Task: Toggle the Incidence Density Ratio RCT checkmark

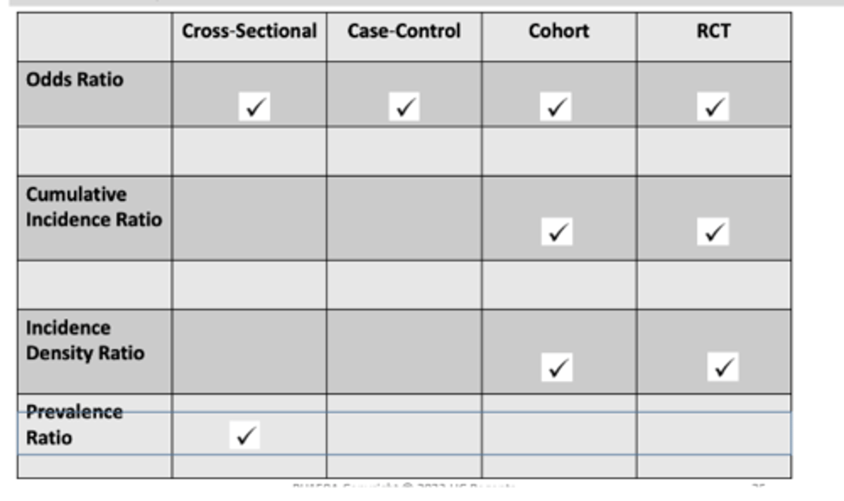Action: (723, 367)
